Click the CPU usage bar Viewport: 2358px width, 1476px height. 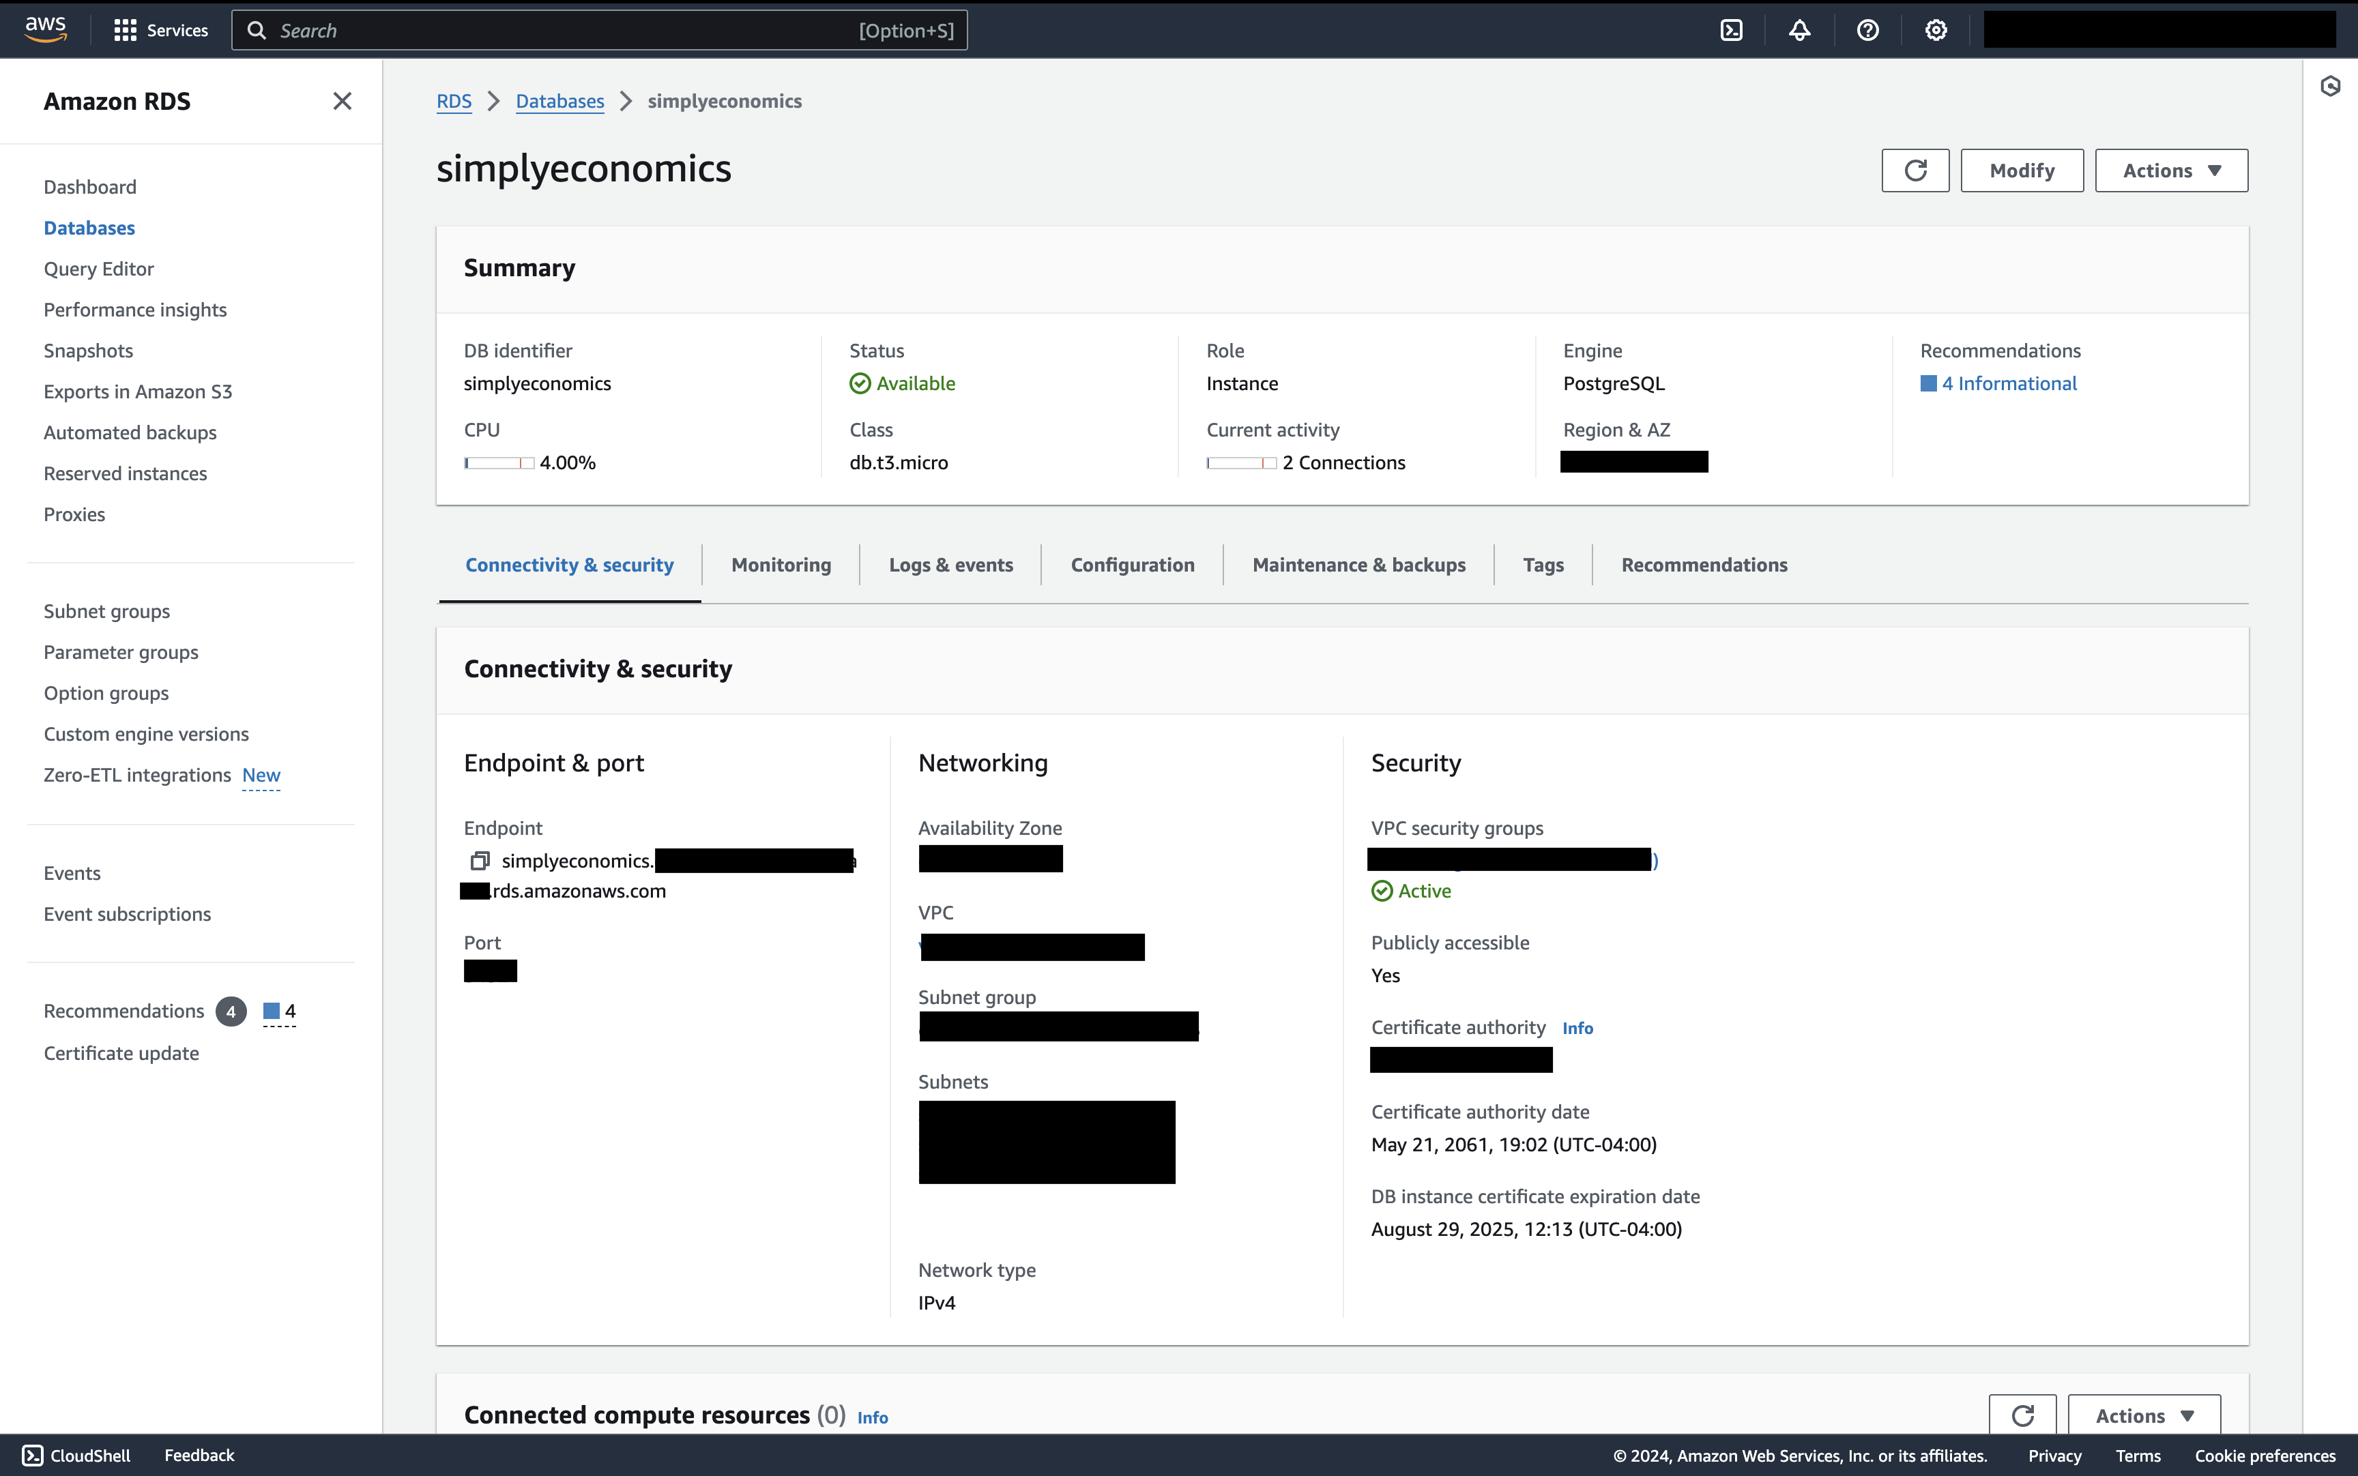(x=499, y=462)
